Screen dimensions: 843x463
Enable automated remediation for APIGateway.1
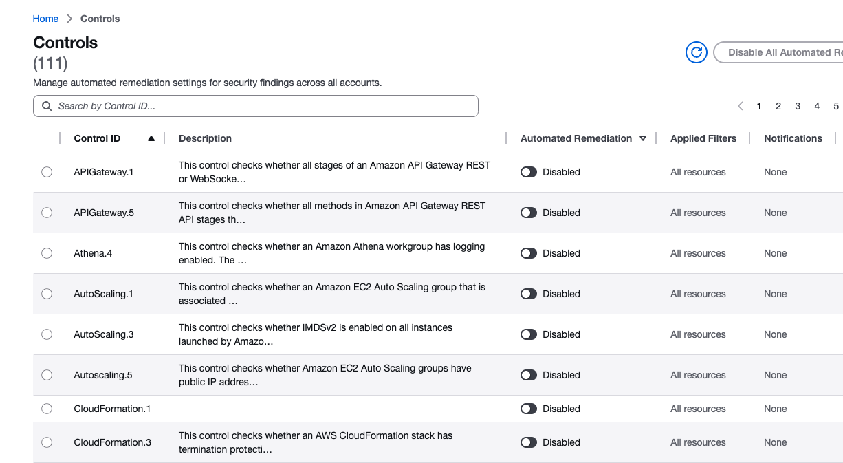(x=529, y=172)
